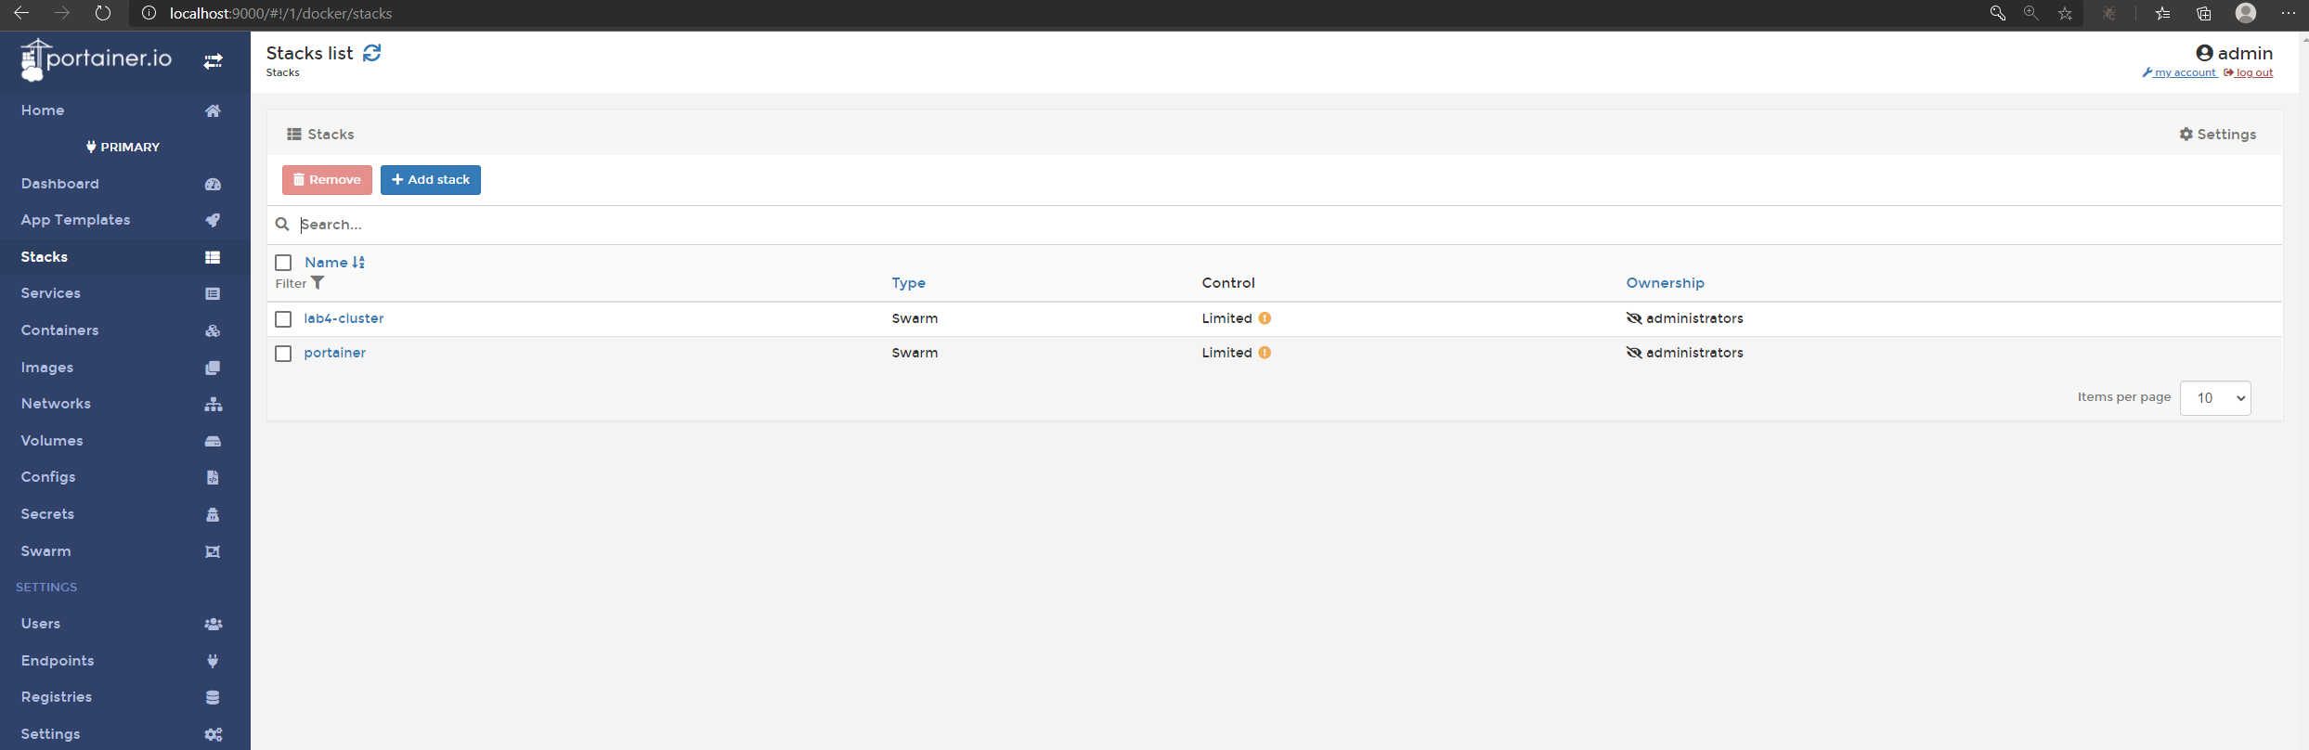Sort by the Type column header
Screen dimensions: 2309x750
tap(909, 283)
